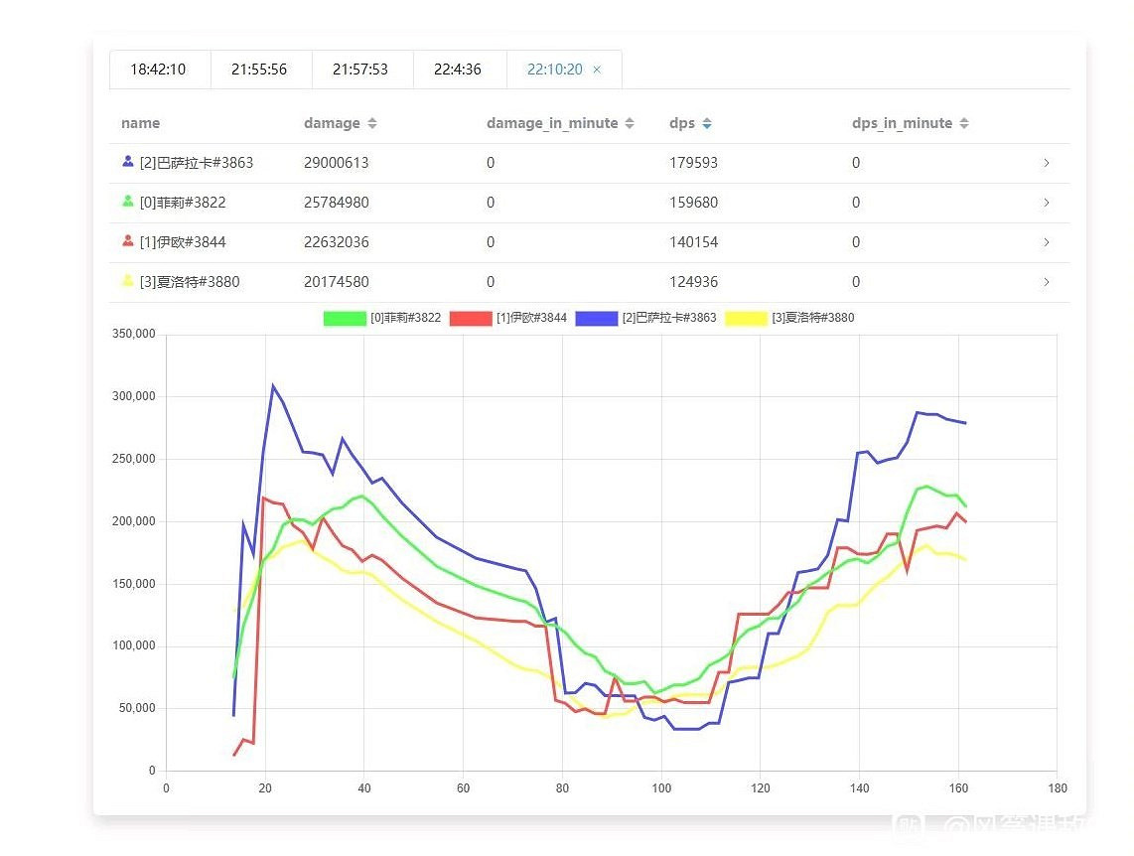Sort table using dps sort arrows
1134x856 pixels.
(x=707, y=124)
